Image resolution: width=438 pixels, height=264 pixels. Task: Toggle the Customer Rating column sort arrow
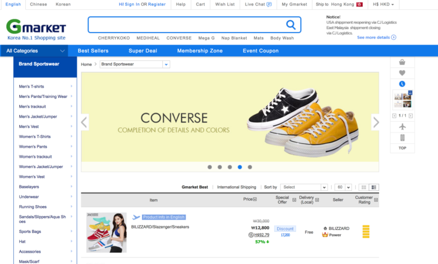click(376, 200)
